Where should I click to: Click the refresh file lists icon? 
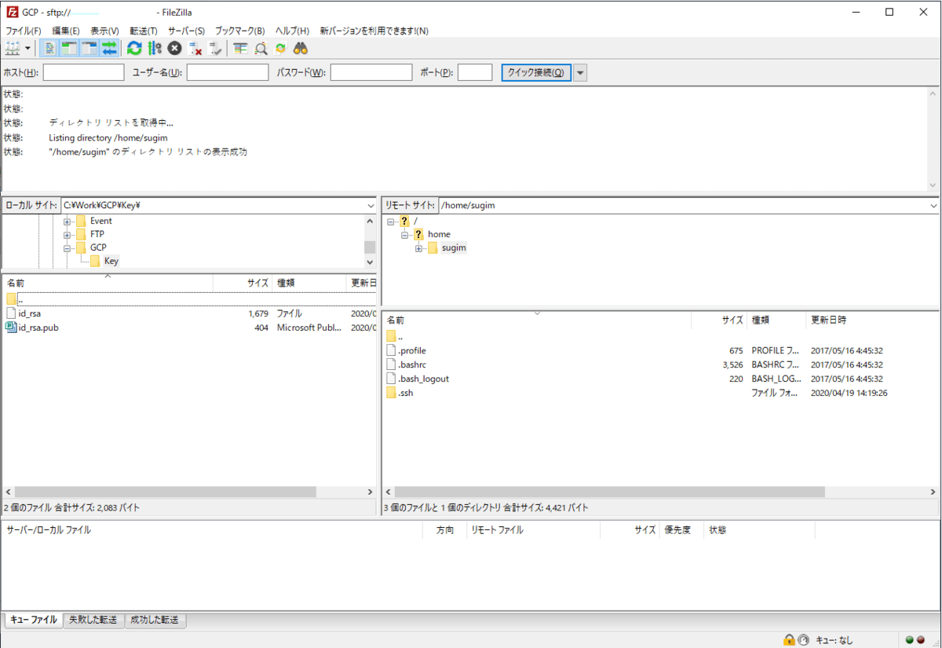134,49
